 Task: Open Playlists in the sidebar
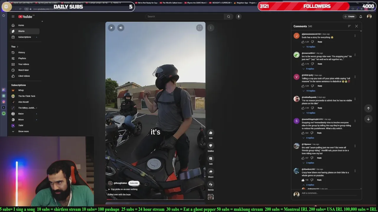24,58
